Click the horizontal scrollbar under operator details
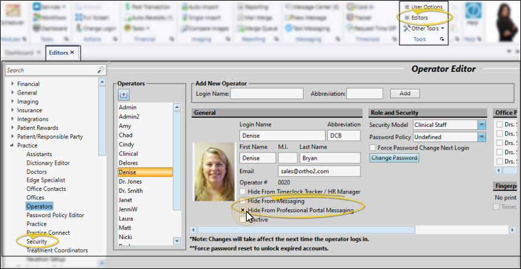Image resolution: width=521 pixels, height=269 pixels. click(x=307, y=229)
